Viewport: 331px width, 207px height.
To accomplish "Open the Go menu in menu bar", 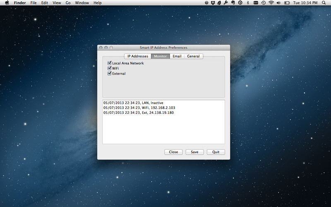I will 68,3.
